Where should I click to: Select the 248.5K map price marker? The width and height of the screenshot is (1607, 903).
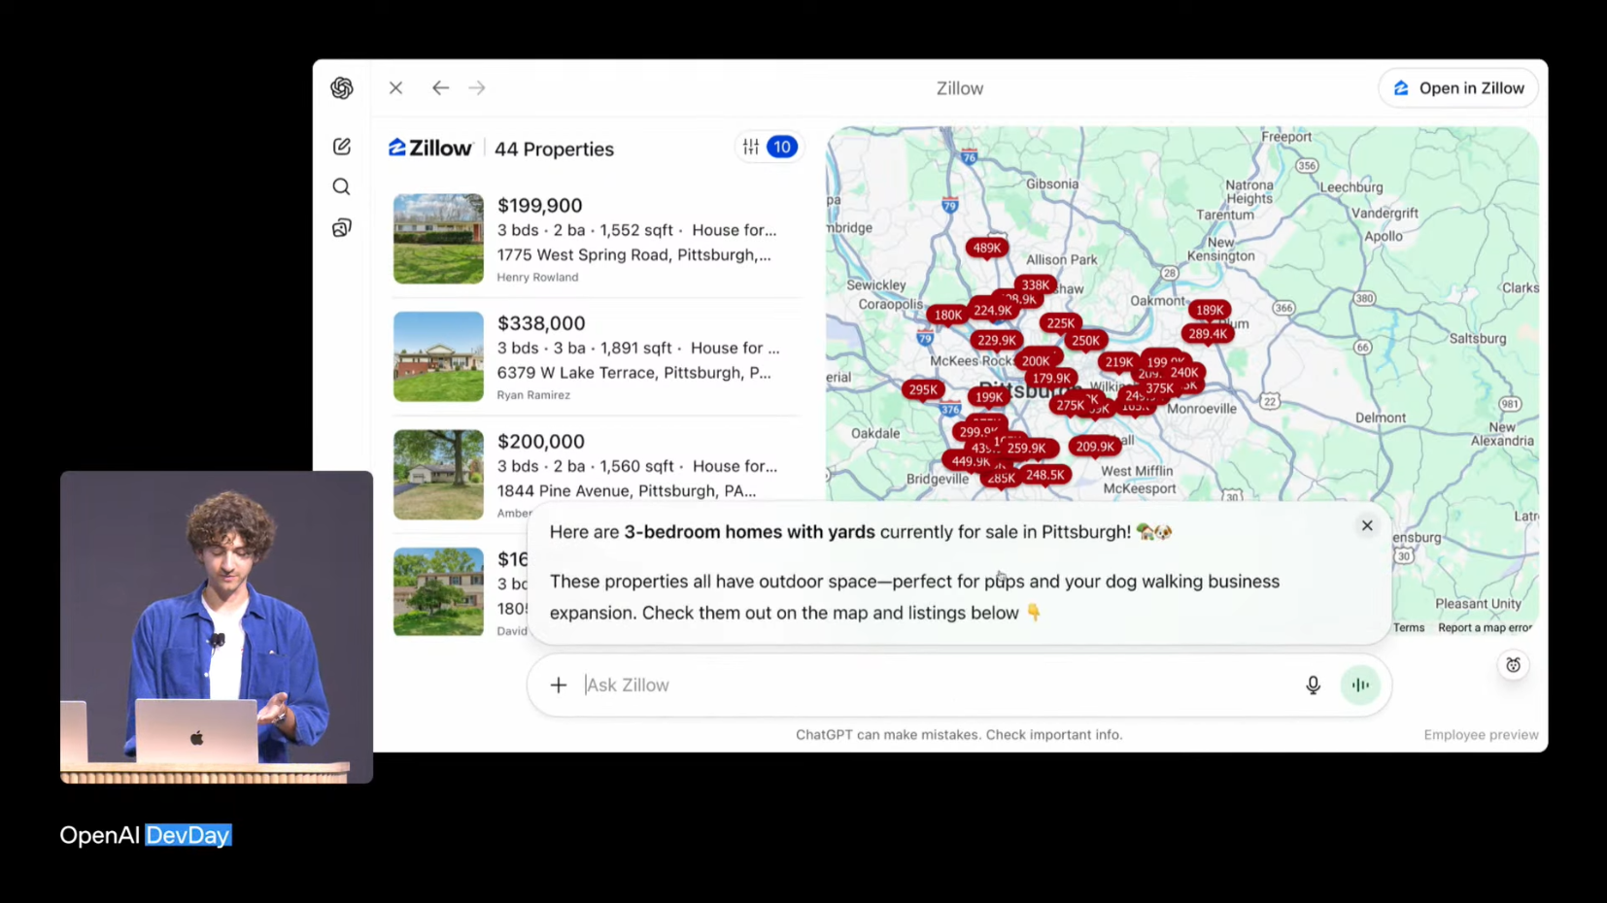pyautogui.click(x=1045, y=476)
